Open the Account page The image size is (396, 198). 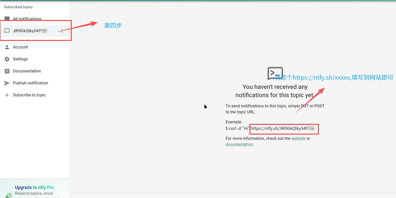35,47
